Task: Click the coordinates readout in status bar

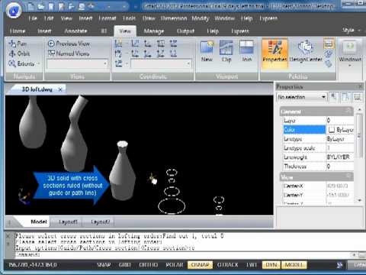Action: [33, 265]
